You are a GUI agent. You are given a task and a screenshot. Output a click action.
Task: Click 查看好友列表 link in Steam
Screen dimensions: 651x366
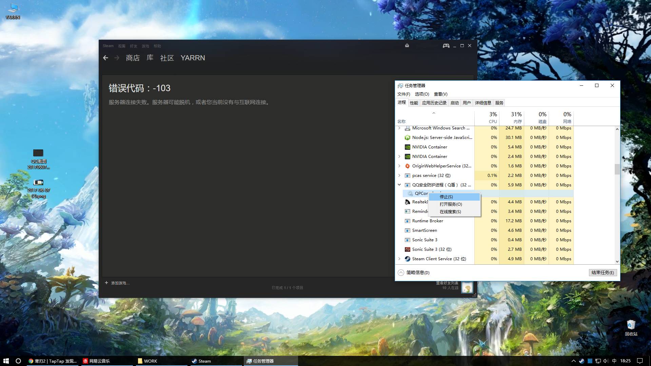(x=447, y=283)
